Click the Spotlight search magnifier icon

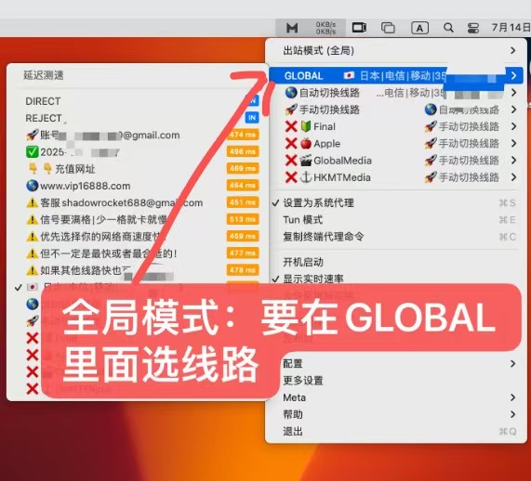tap(448, 28)
